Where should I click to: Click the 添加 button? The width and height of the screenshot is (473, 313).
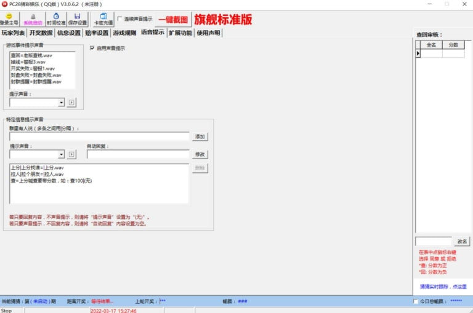(x=200, y=137)
